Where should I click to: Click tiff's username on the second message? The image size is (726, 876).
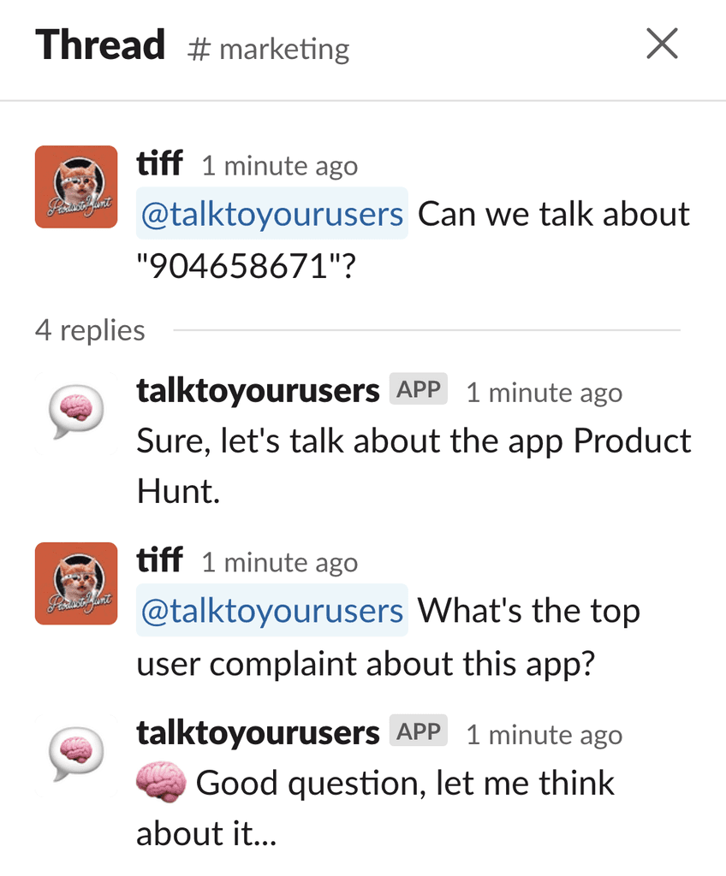(x=159, y=559)
